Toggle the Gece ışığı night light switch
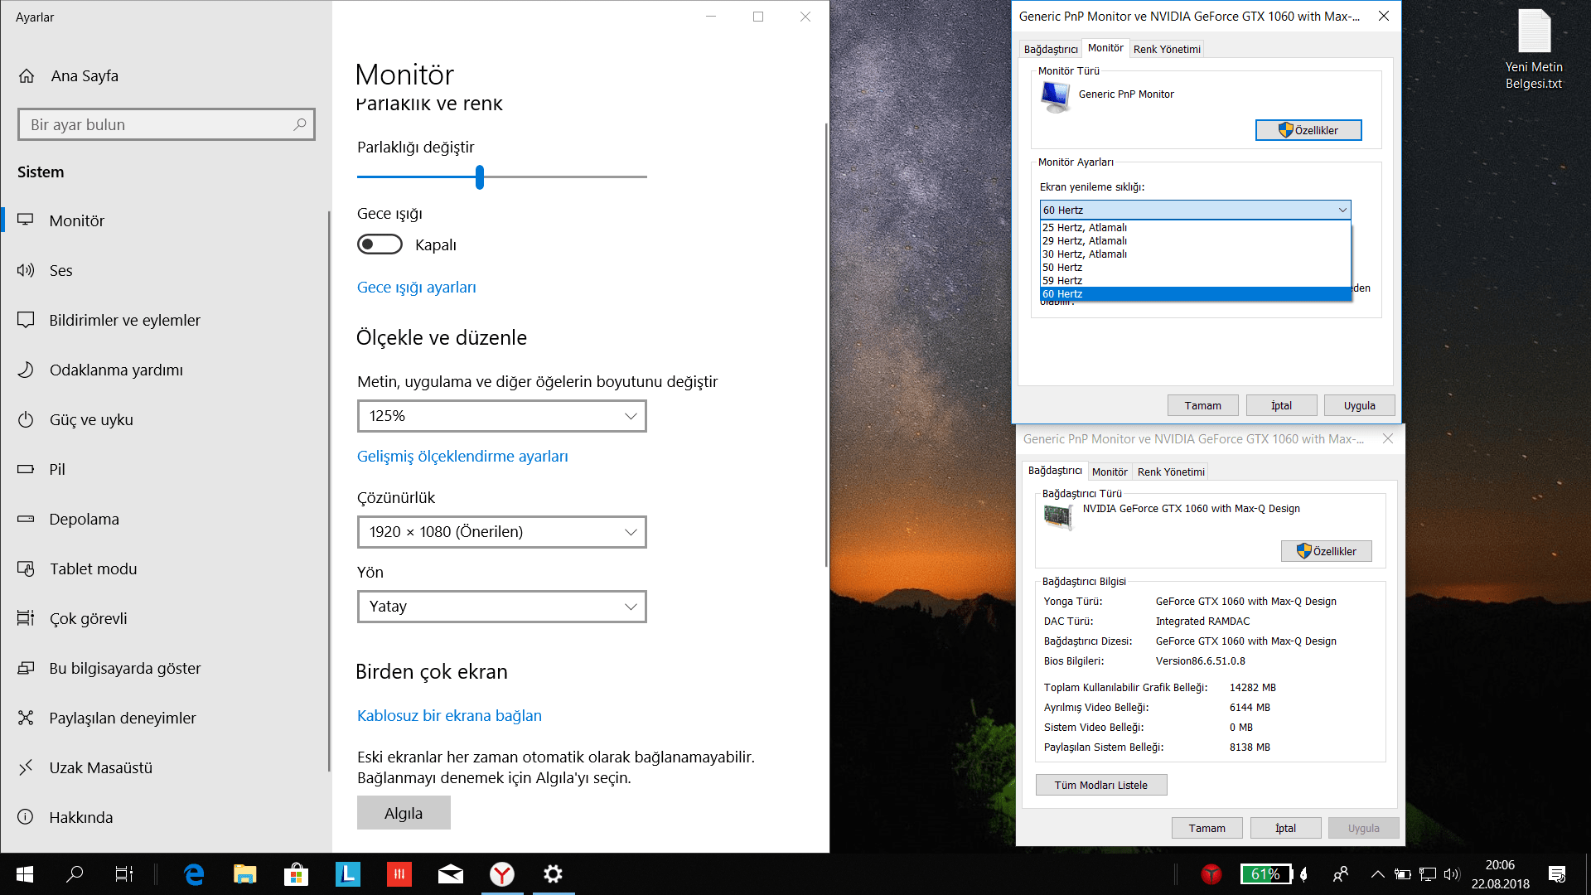The height and width of the screenshot is (895, 1591). pyautogui.click(x=380, y=244)
